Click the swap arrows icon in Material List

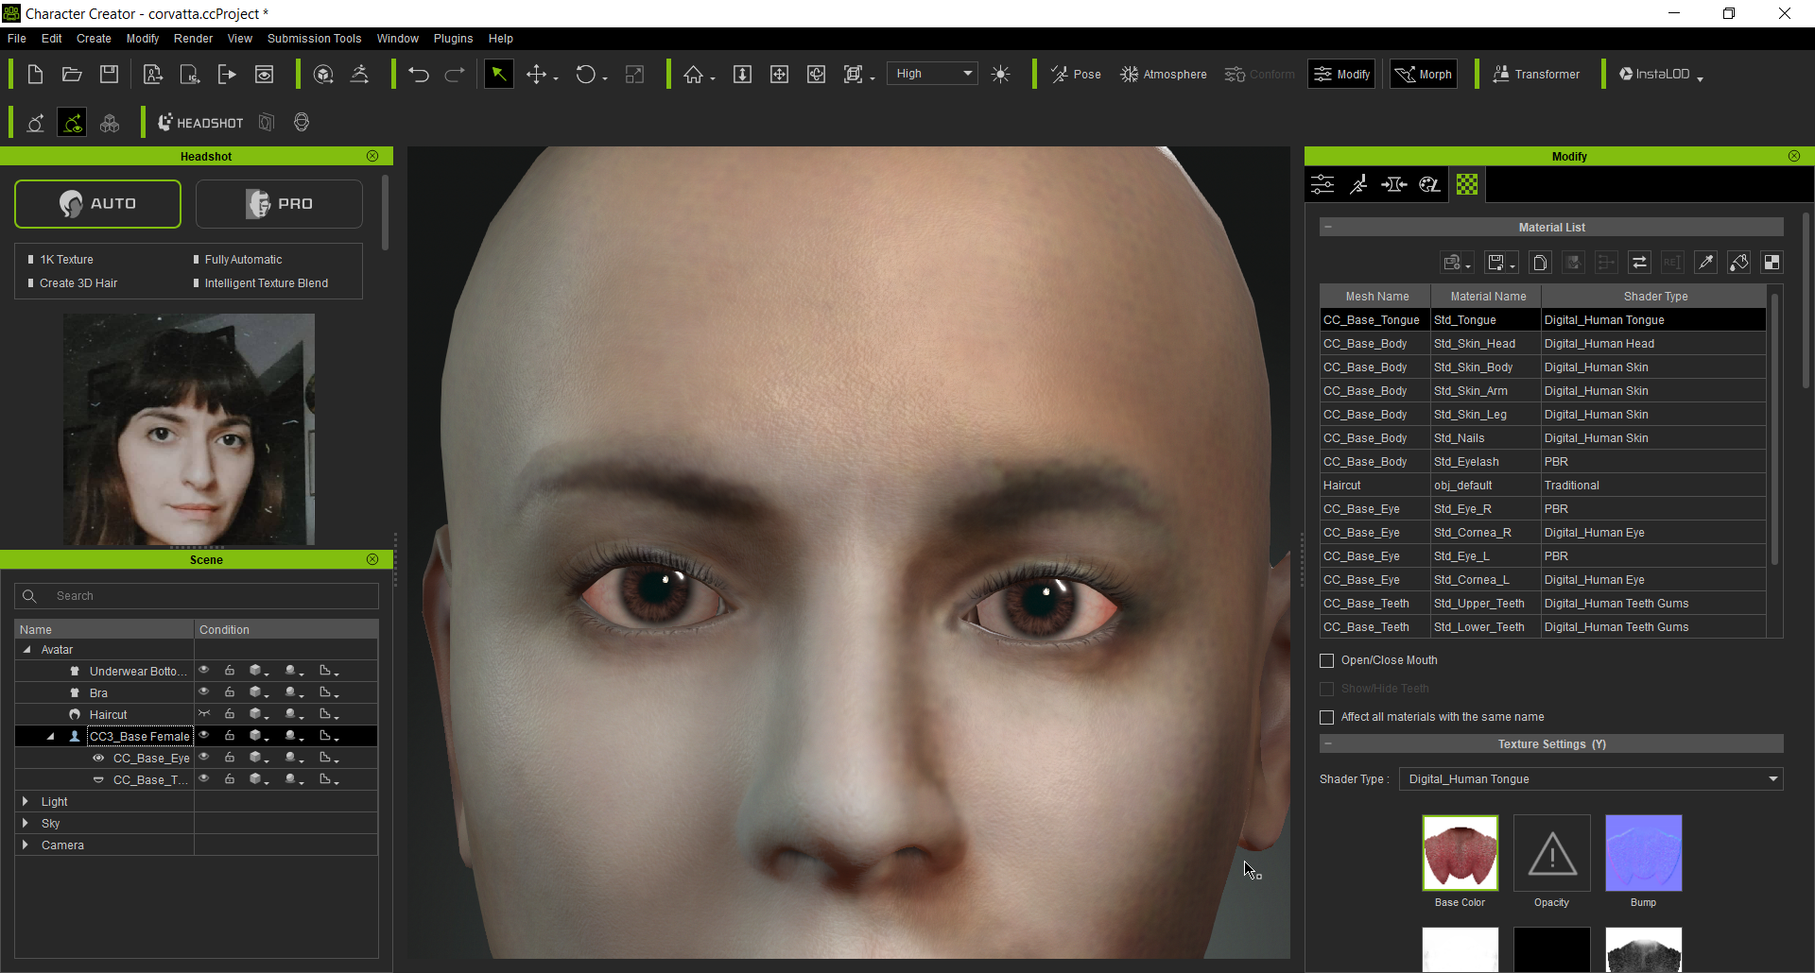[x=1639, y=263]
